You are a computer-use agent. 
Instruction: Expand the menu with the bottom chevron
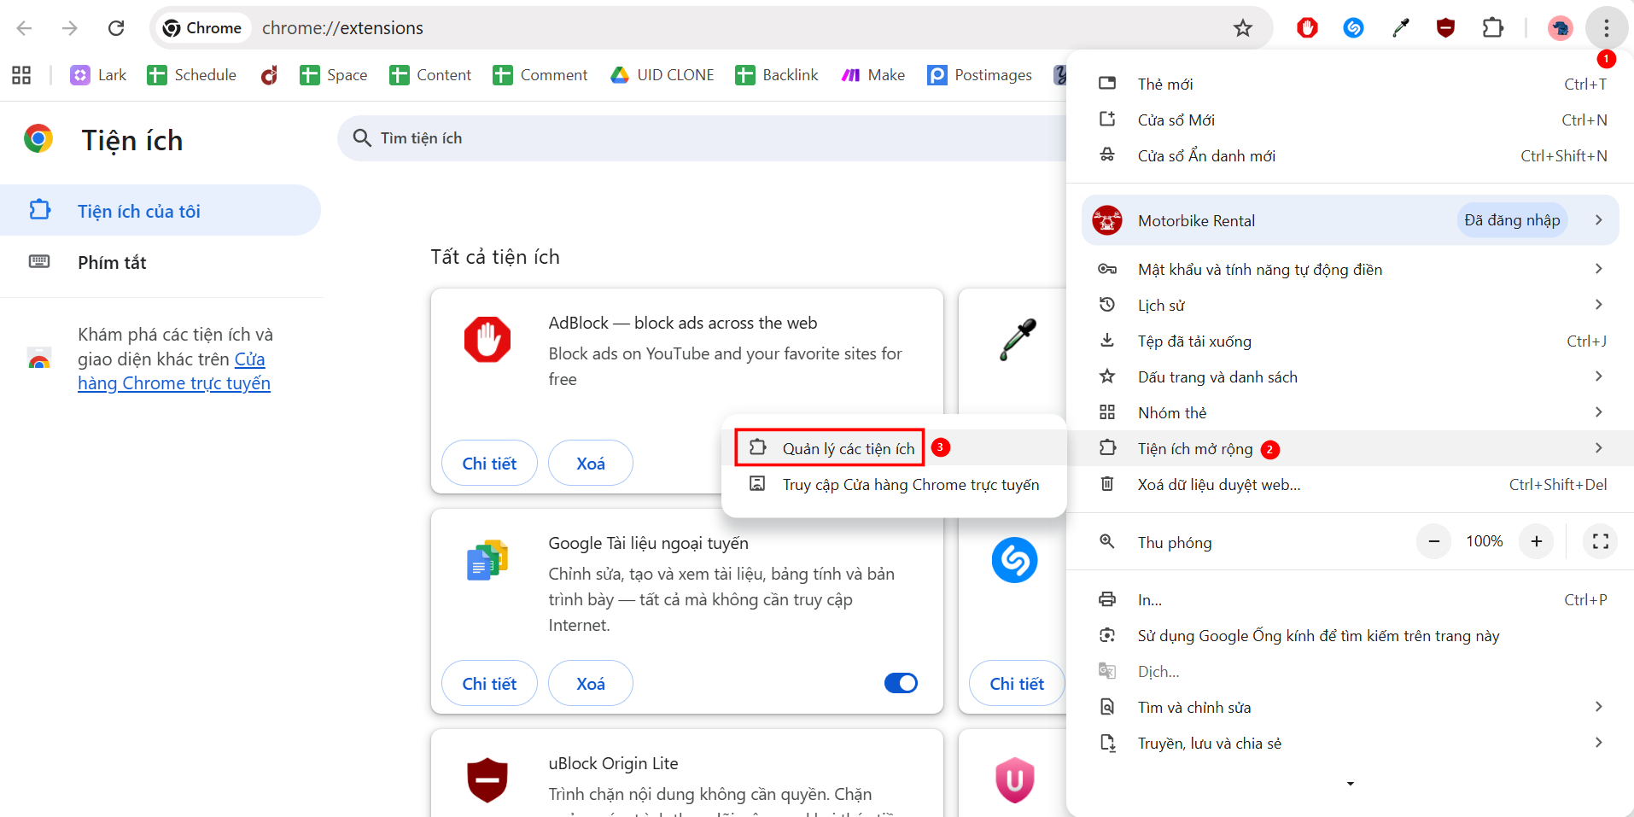tap(1349, 783)
